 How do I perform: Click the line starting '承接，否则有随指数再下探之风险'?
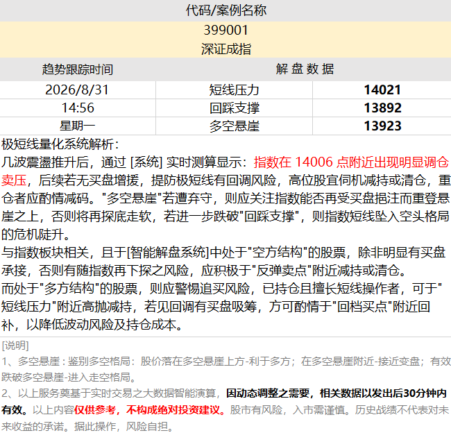[203, 271]
